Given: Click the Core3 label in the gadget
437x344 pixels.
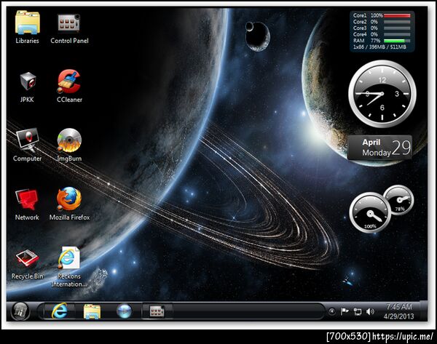Looking at the screenshot, I should coord(360,28).
